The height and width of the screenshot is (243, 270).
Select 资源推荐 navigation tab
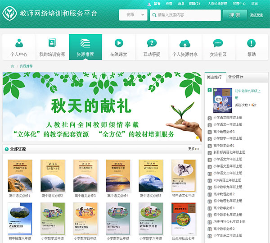click(85, 47)
